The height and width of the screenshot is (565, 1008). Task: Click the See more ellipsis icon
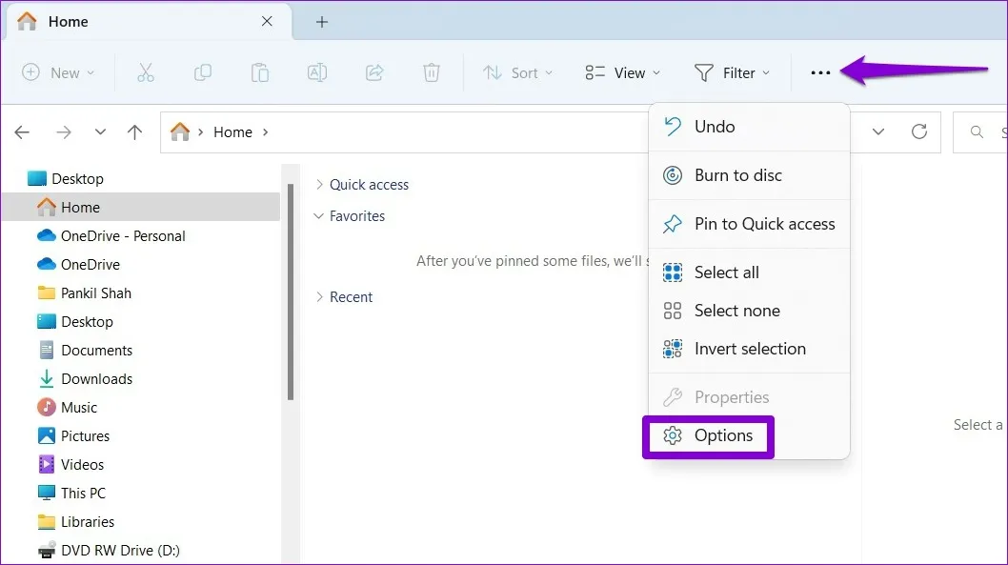820,72
